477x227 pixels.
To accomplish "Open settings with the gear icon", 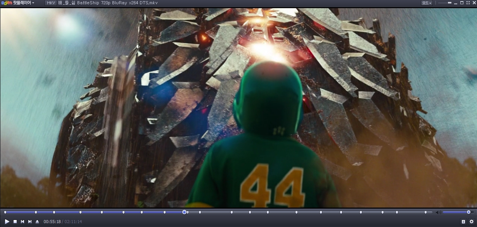I will tap(471, 222).
